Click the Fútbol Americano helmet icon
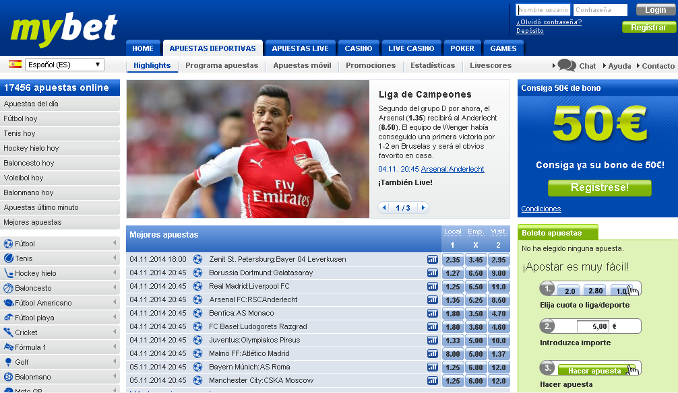The height and width of the screenshot is (393, 678). 8,303
